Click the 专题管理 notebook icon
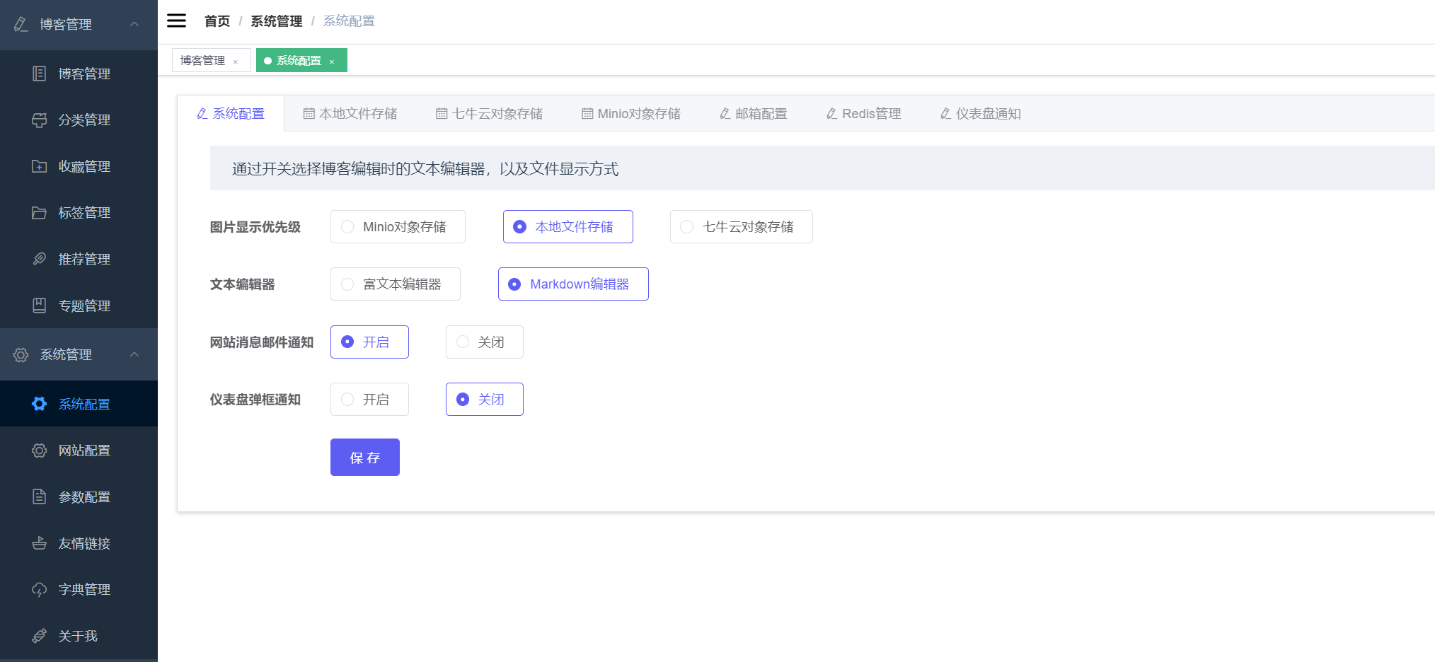Screen dimensions: 1435x662 [x=40, y=306]
